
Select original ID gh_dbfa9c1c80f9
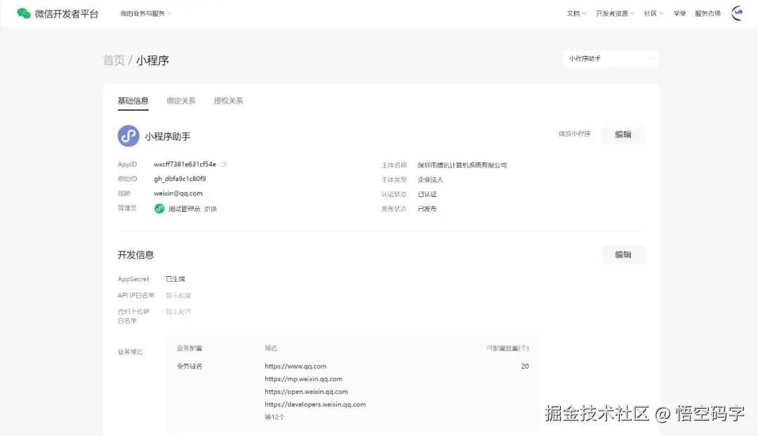tap(180, 179)
